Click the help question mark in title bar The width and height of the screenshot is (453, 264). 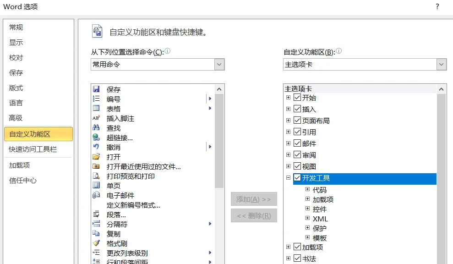(x=437, y=6)
